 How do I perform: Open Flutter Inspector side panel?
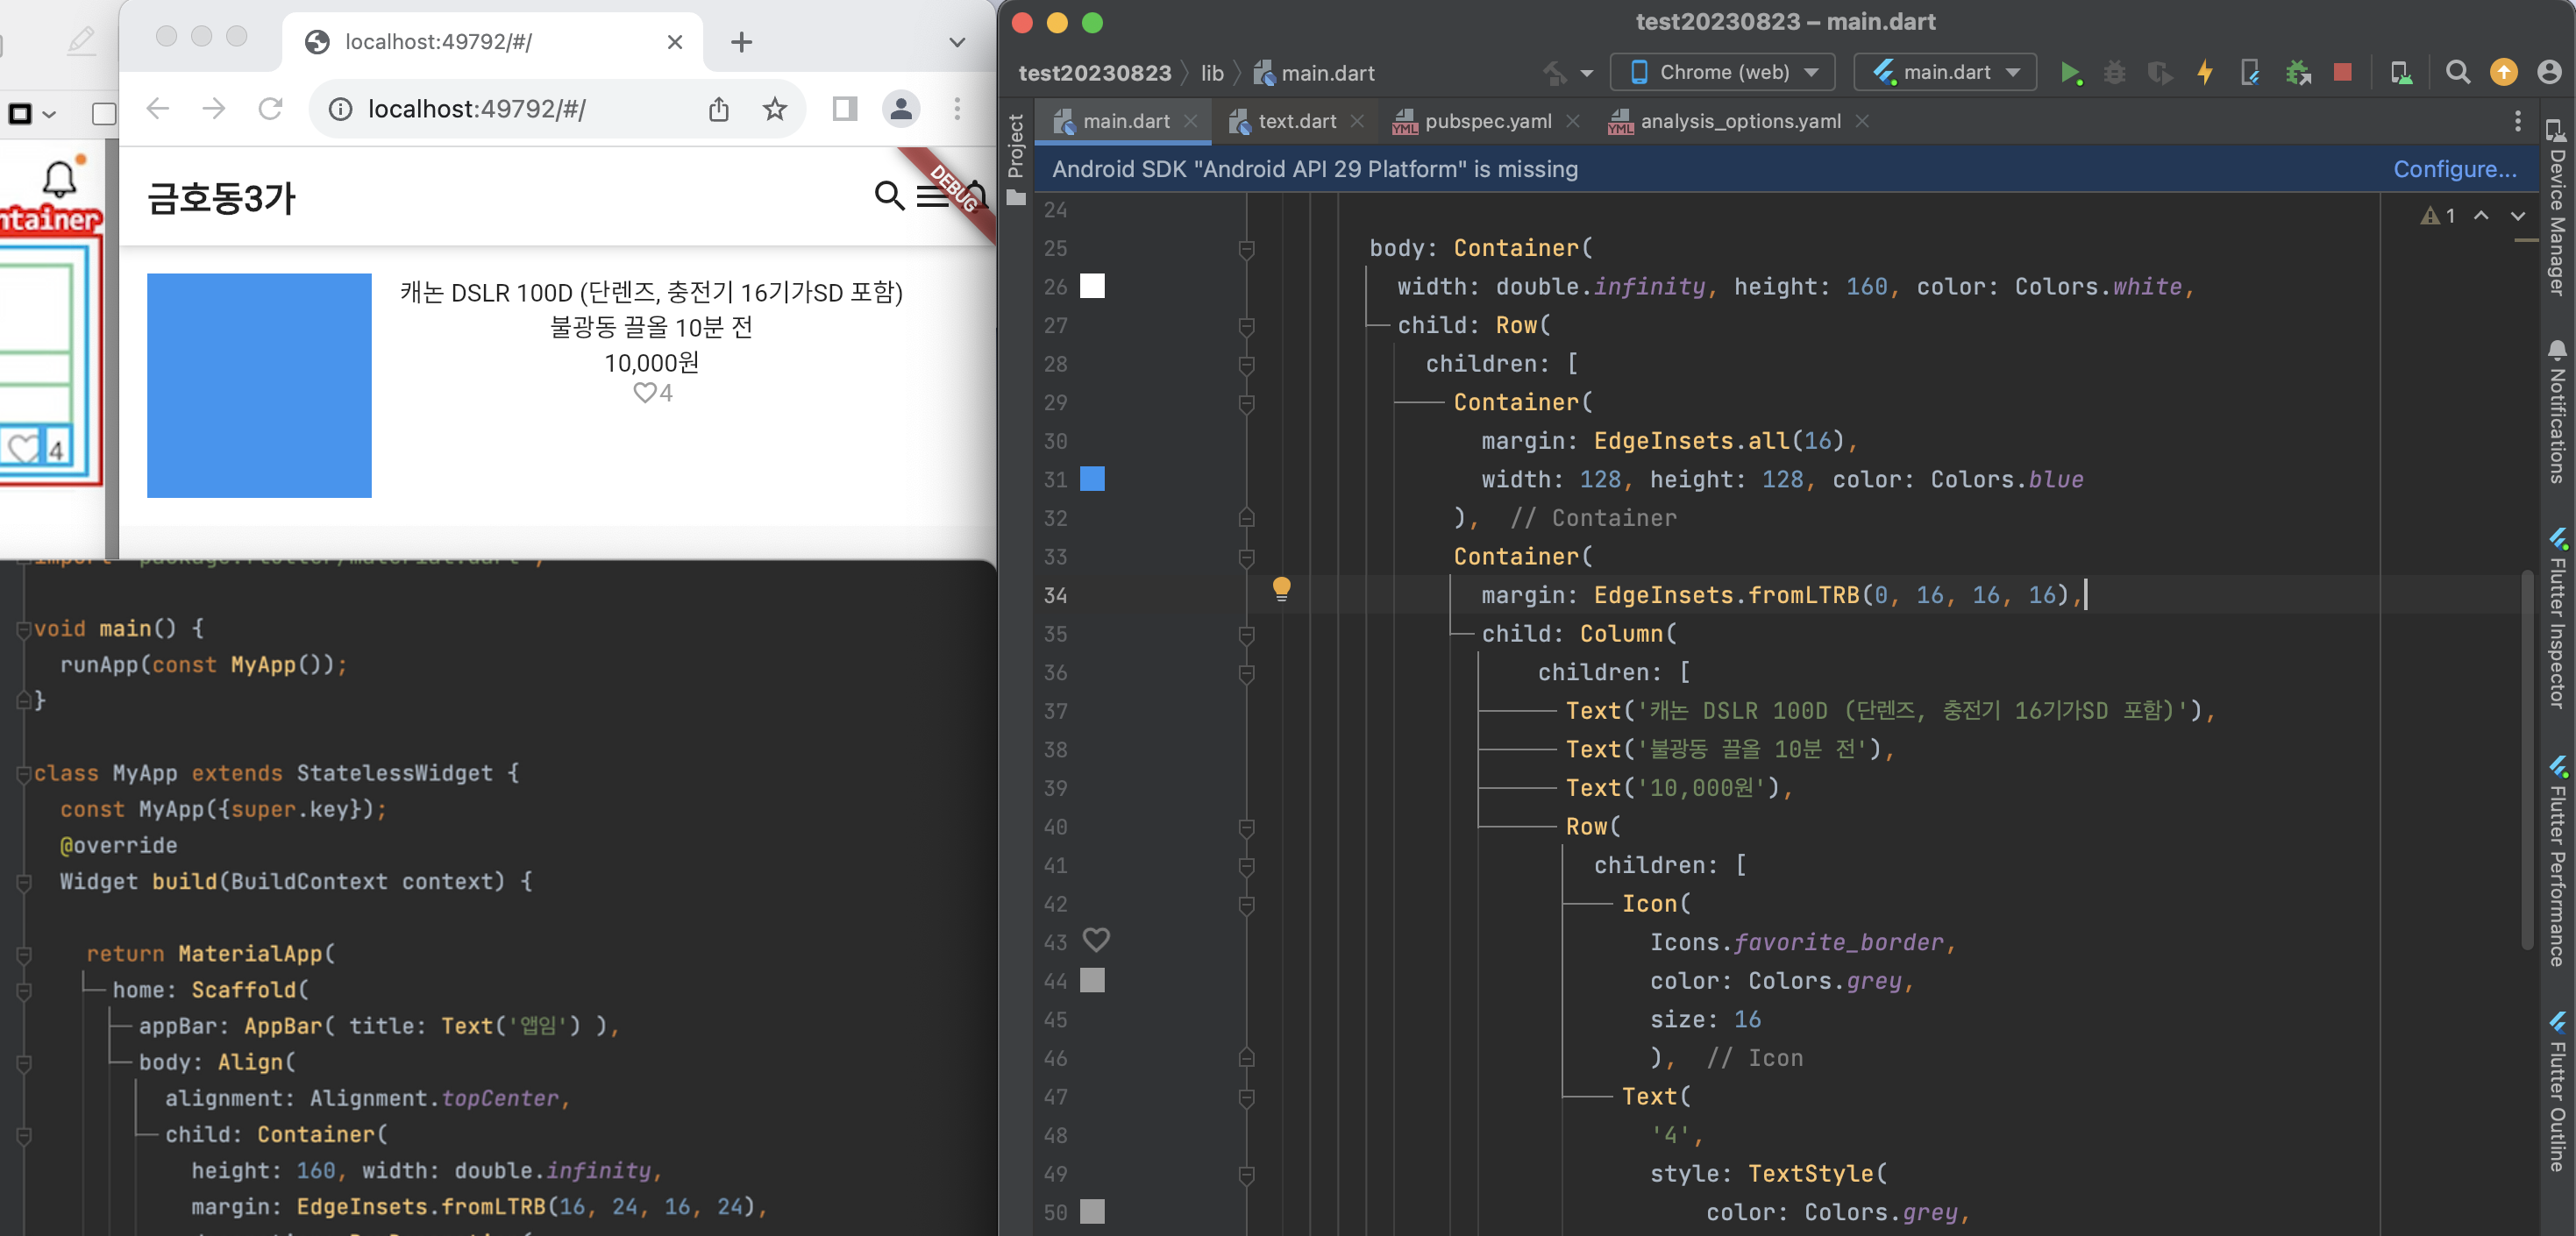(x=2557, y=618)
